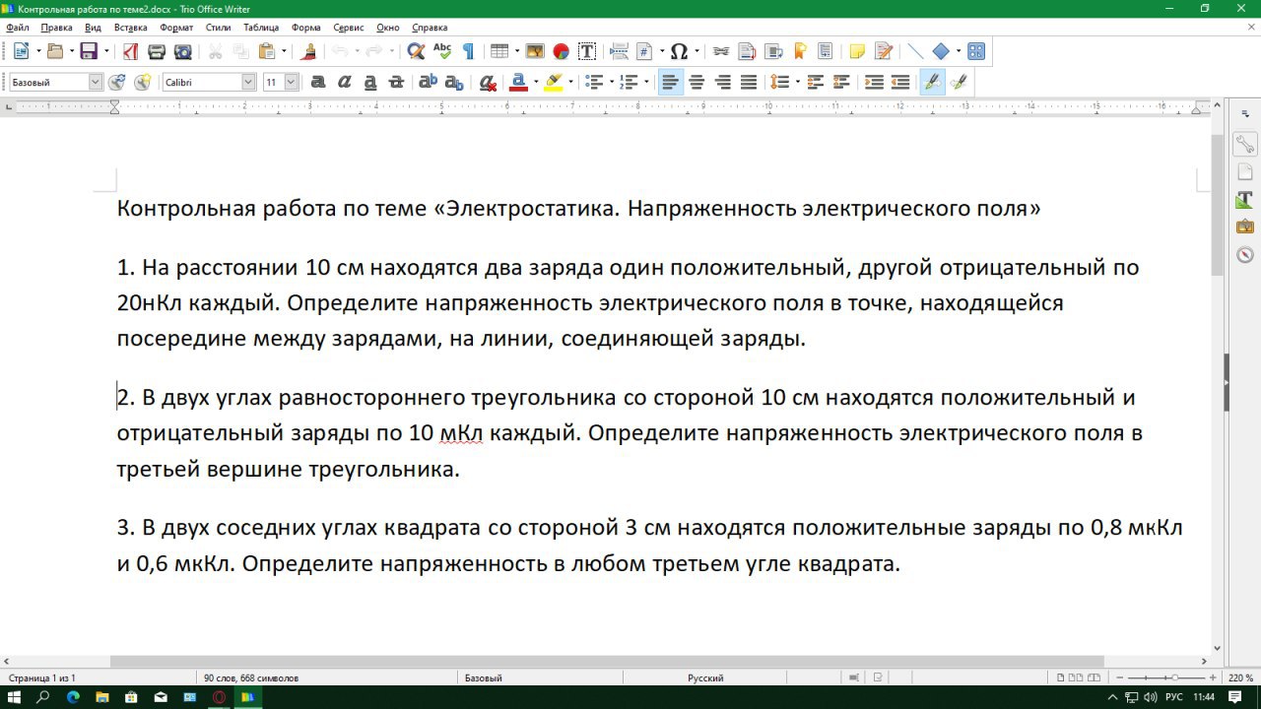Apply red font color
Viewport: 1261px width, 709px height.
coord(519,83)
